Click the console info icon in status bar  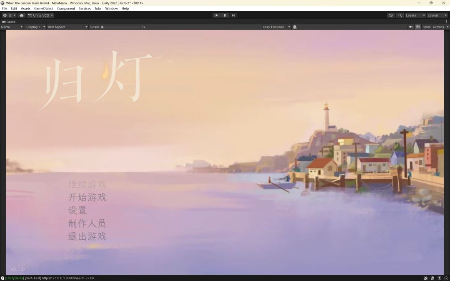click(2, 278)
